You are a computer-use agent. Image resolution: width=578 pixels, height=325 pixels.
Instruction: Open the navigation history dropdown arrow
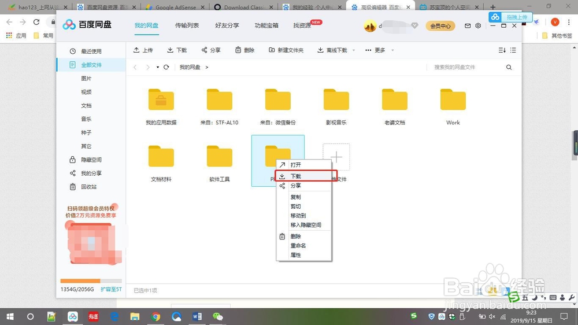pos(158,67)
